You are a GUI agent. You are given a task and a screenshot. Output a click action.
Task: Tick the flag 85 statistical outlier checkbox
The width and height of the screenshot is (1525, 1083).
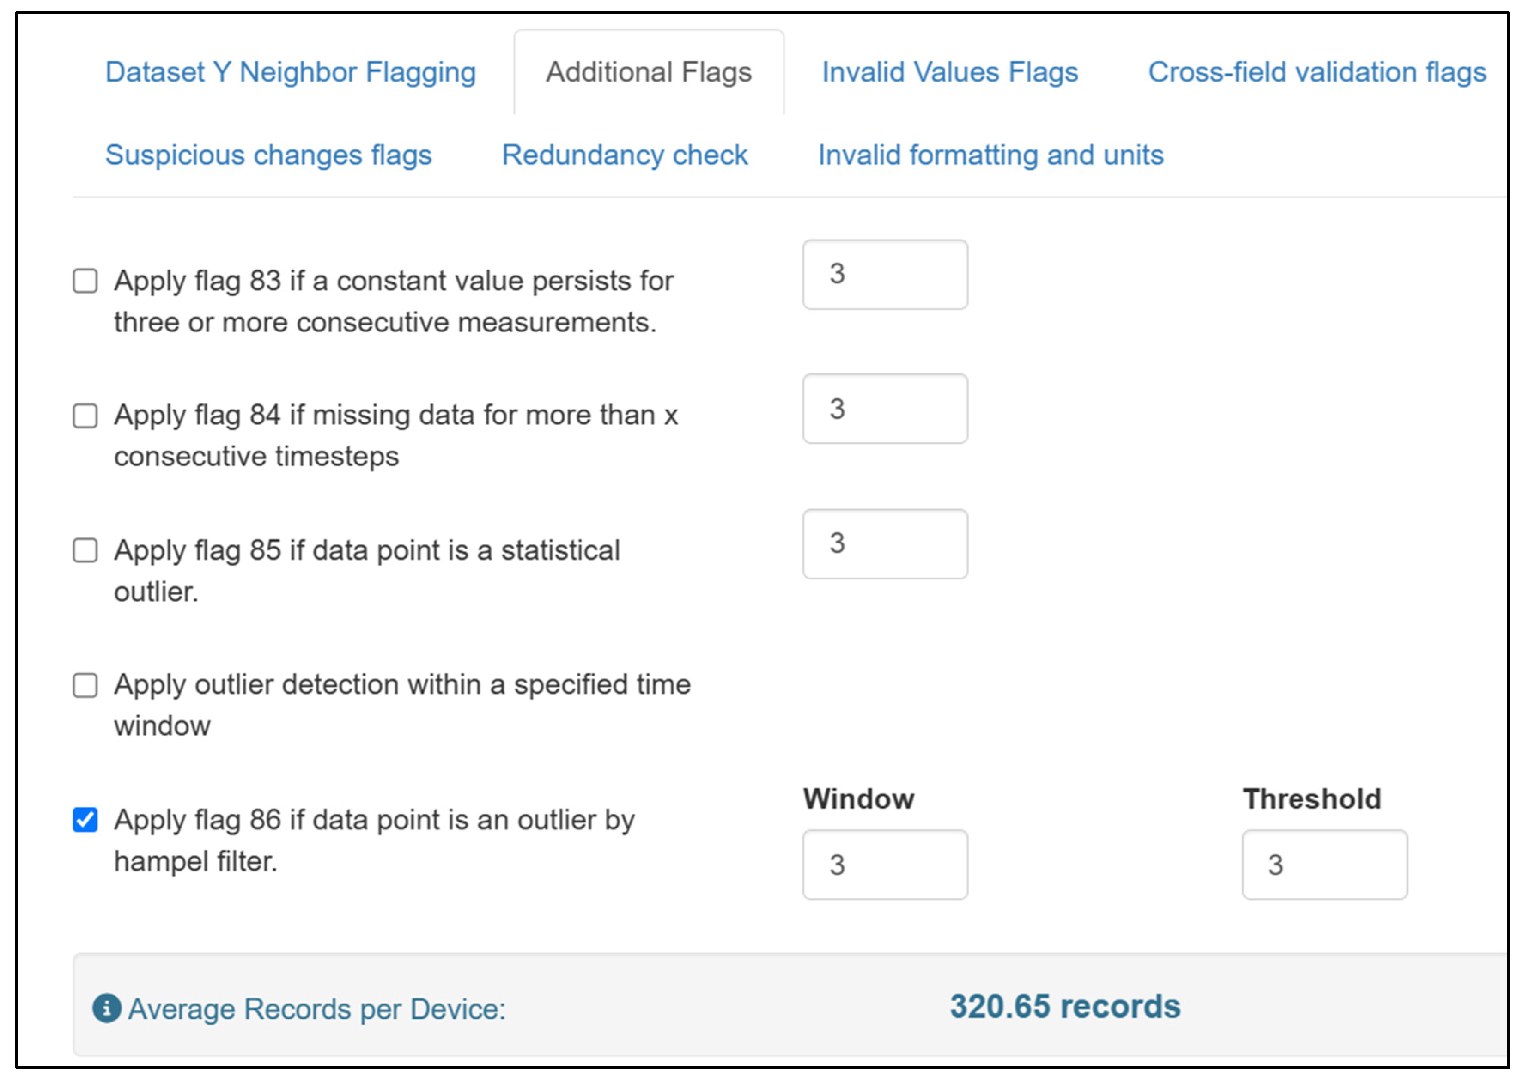click(85, 550)
